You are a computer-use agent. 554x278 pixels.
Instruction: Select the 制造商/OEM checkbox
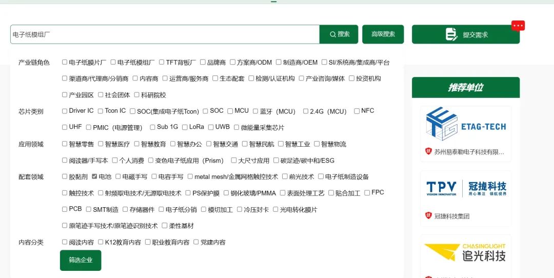[x=279, y=62]
